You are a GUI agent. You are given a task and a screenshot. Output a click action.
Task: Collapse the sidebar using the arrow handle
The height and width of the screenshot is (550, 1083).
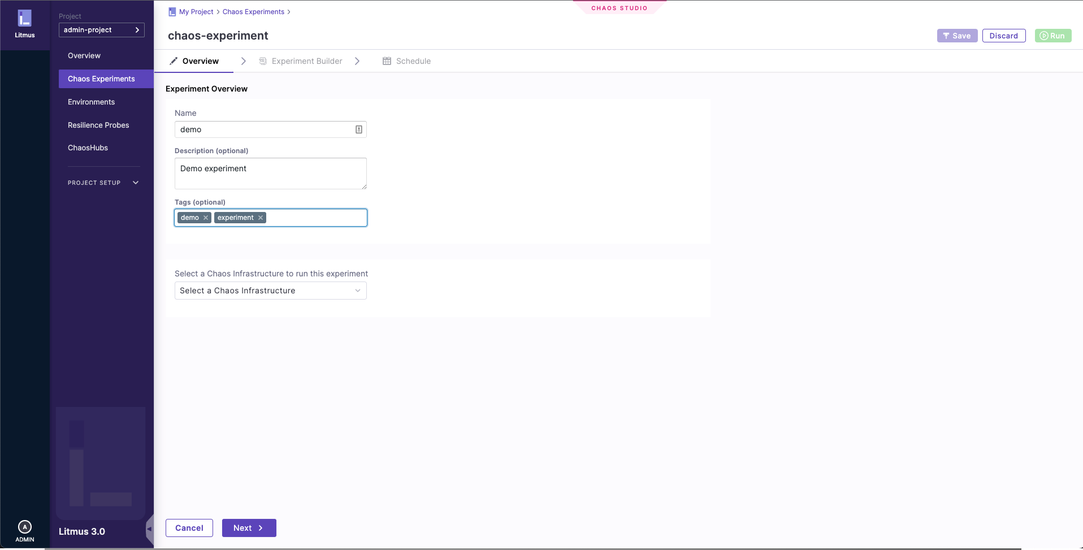point(149,530)
